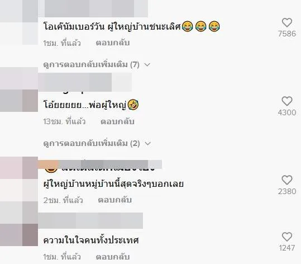
Task: Like the comment with 1247 likes
Action: coord(287,237)
